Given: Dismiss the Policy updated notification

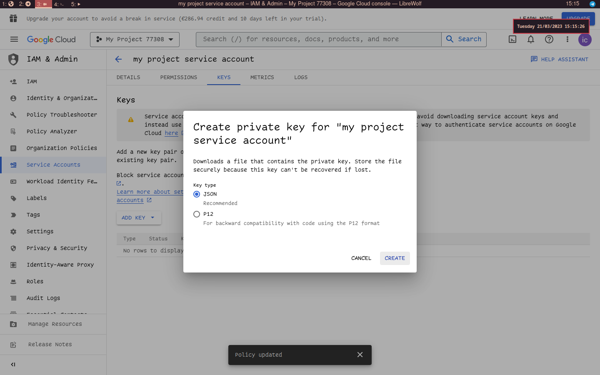Looking at the screenshot, I should [360, 355].
